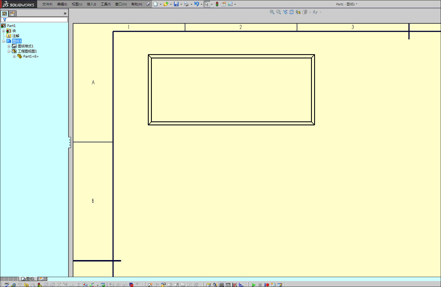Viewport: 441px width, 287px height.
Task: Run spell check with the ABC icon
Action: coord(7,284)
